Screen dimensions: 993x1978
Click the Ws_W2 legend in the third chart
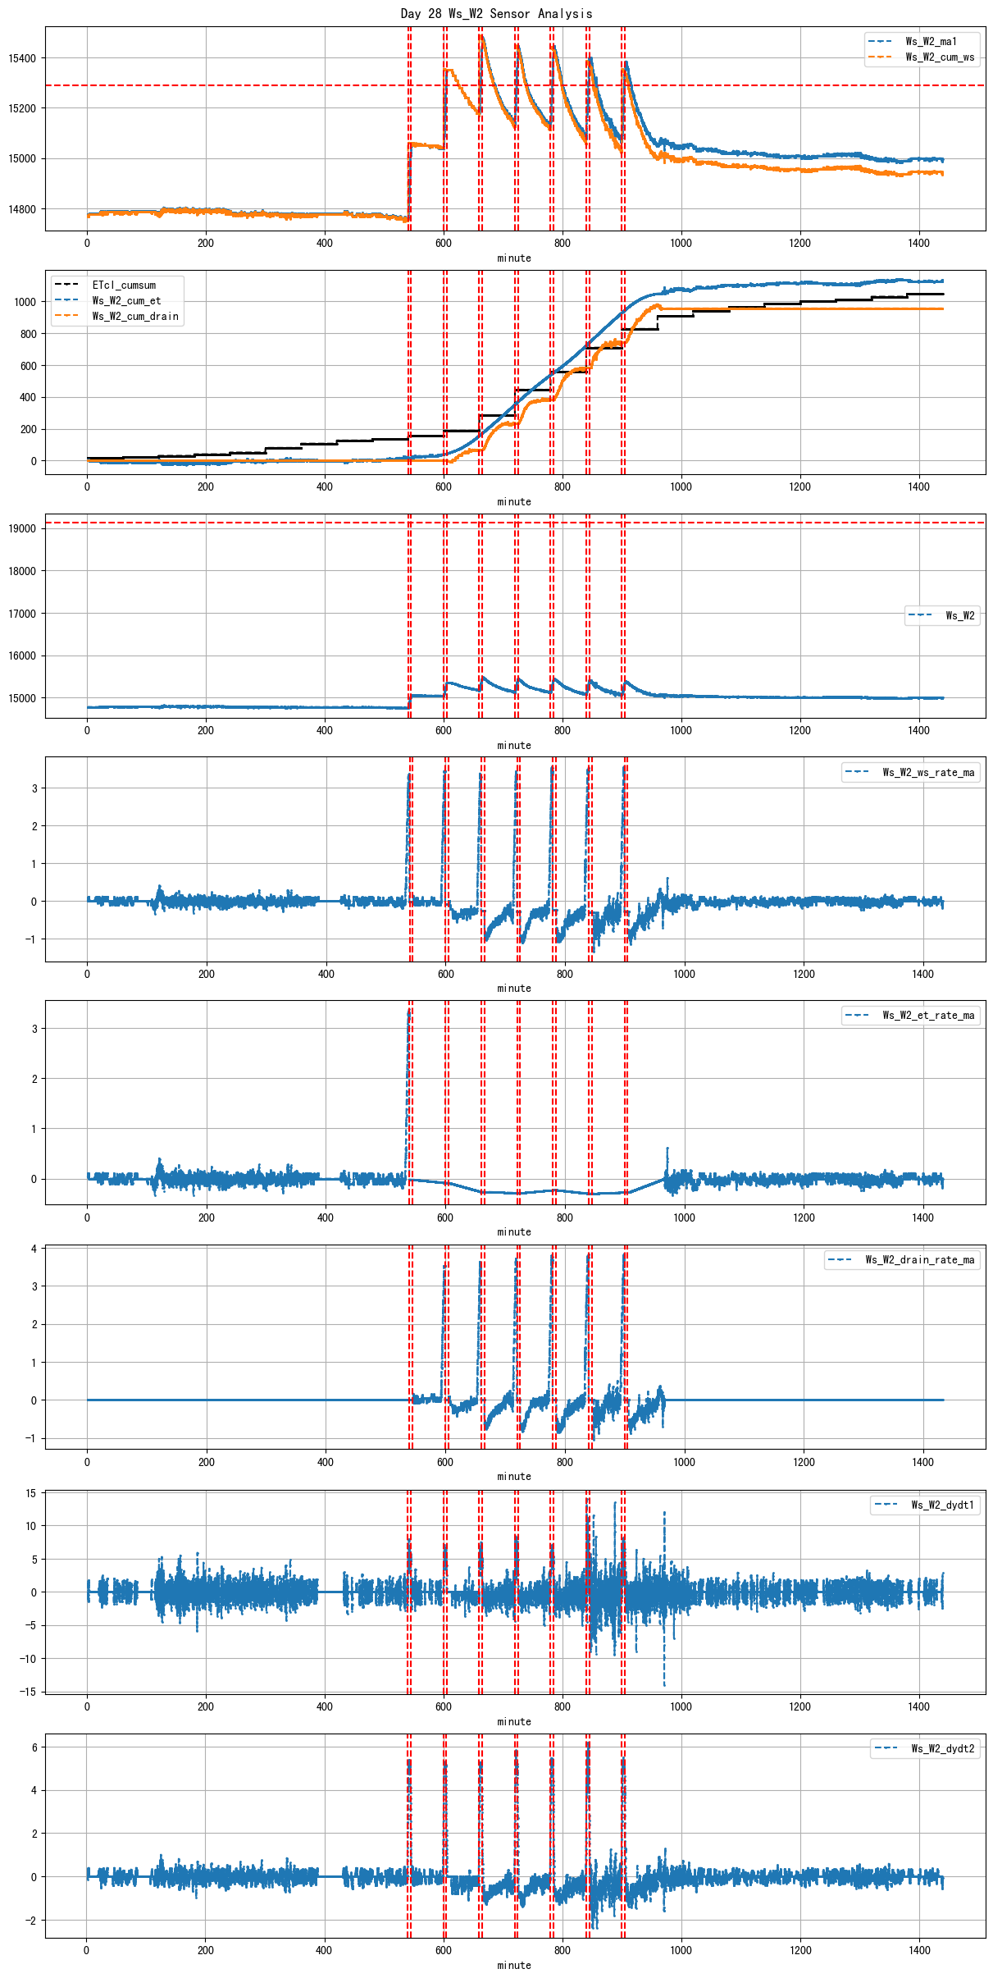click(x=959, y=615)
